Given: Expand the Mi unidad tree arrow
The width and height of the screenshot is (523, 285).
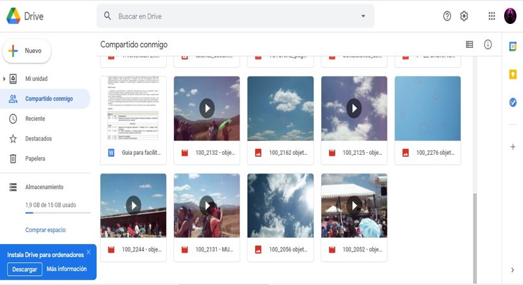Looking at the screenshot, I should pyautogui.click(x=4, y=79).
